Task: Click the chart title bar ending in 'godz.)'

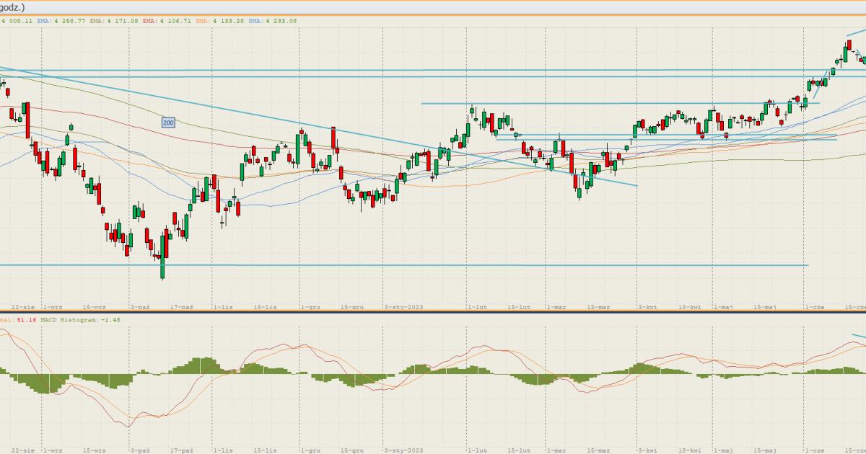Action: [14, 6]
